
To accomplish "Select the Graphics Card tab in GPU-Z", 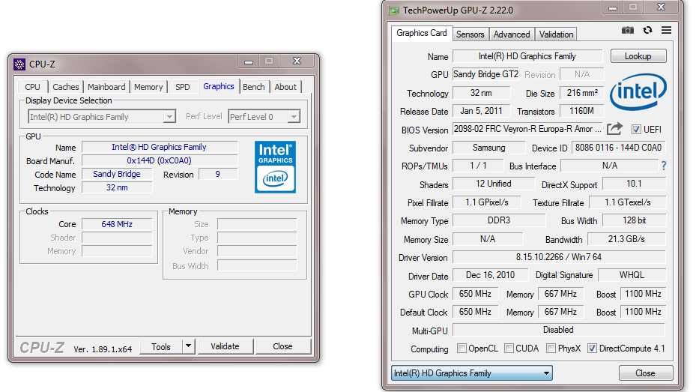I will 422,33.
